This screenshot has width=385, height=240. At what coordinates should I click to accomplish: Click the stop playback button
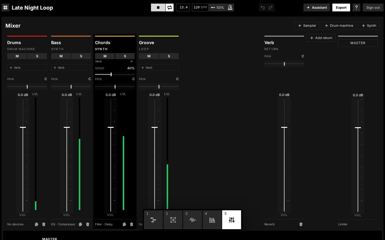pos(158,7)
